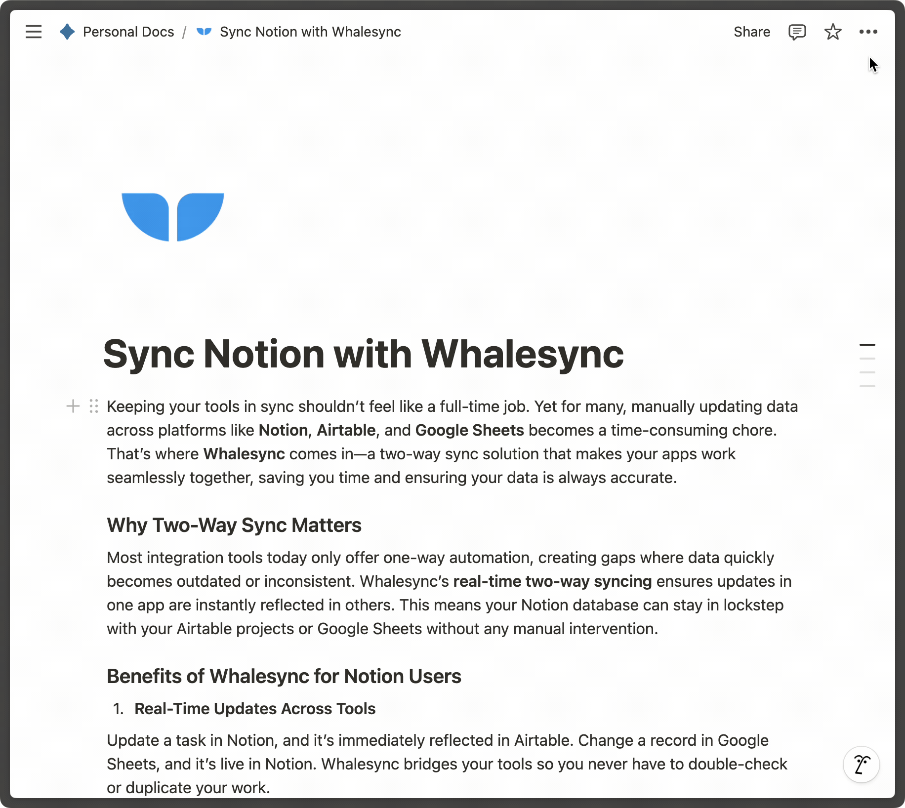Viewport: 905px width, 808px height.
Task: Jump to second table of contents marker
Action: [x=867, y=359]
